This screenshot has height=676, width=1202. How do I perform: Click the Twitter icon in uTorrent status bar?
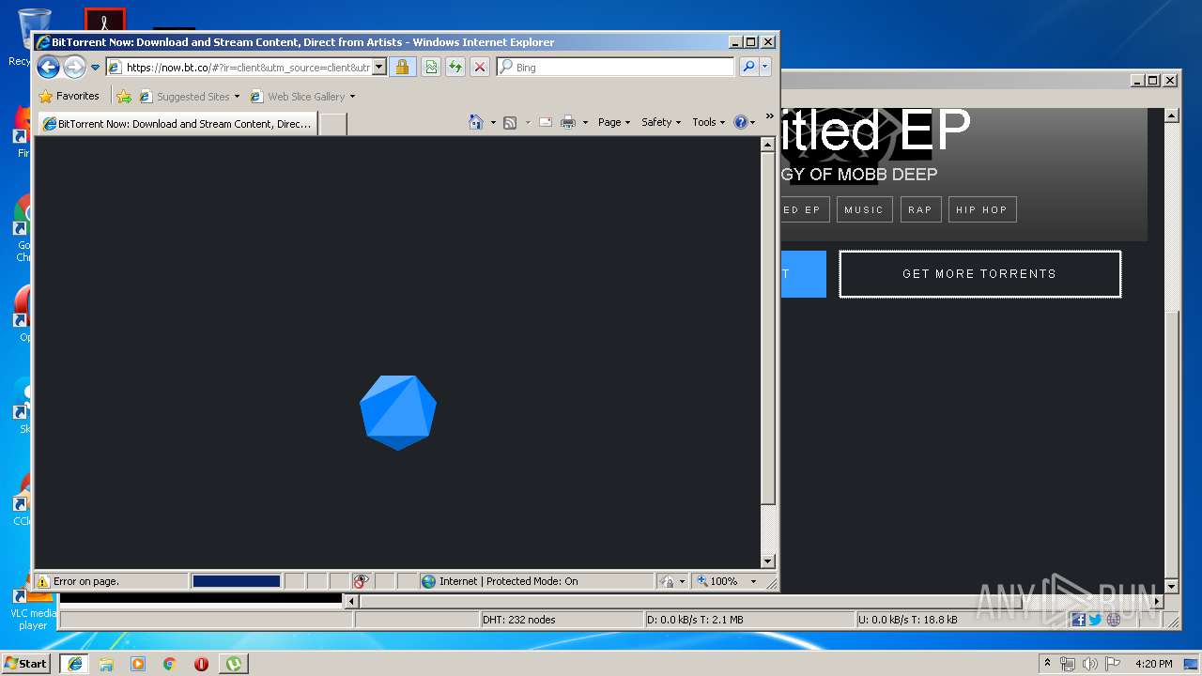1095,620
